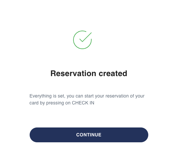Click 'card by pressing on' text line

click(x=50, y=103)
